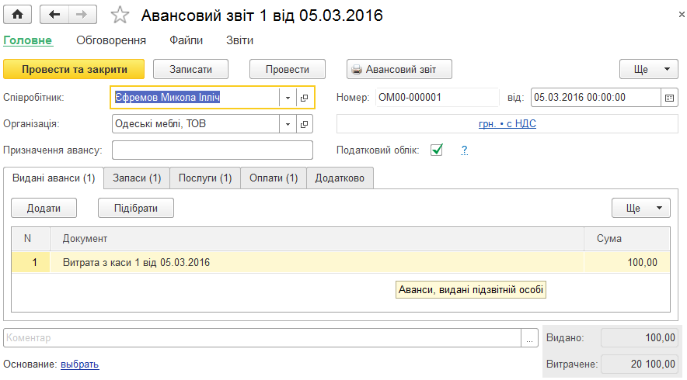Screen dimensions: 687x380
Task: Click the date field 05.03.2016 00:00:00
Action: coord(596,98)
